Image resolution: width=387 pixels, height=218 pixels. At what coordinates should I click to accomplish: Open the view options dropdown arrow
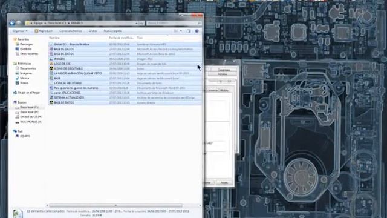[x=181, y=31]
